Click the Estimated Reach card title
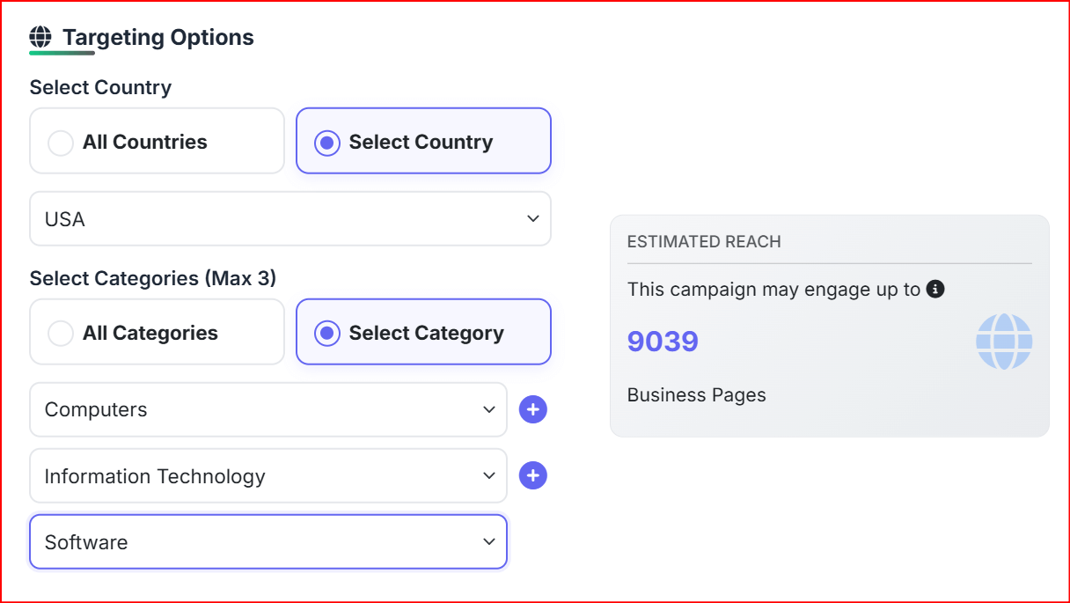This screenshot has width=1070, height=603. 704,241
